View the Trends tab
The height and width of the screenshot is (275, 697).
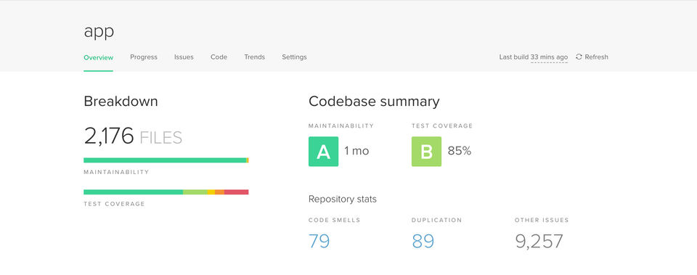pos(254,57)
